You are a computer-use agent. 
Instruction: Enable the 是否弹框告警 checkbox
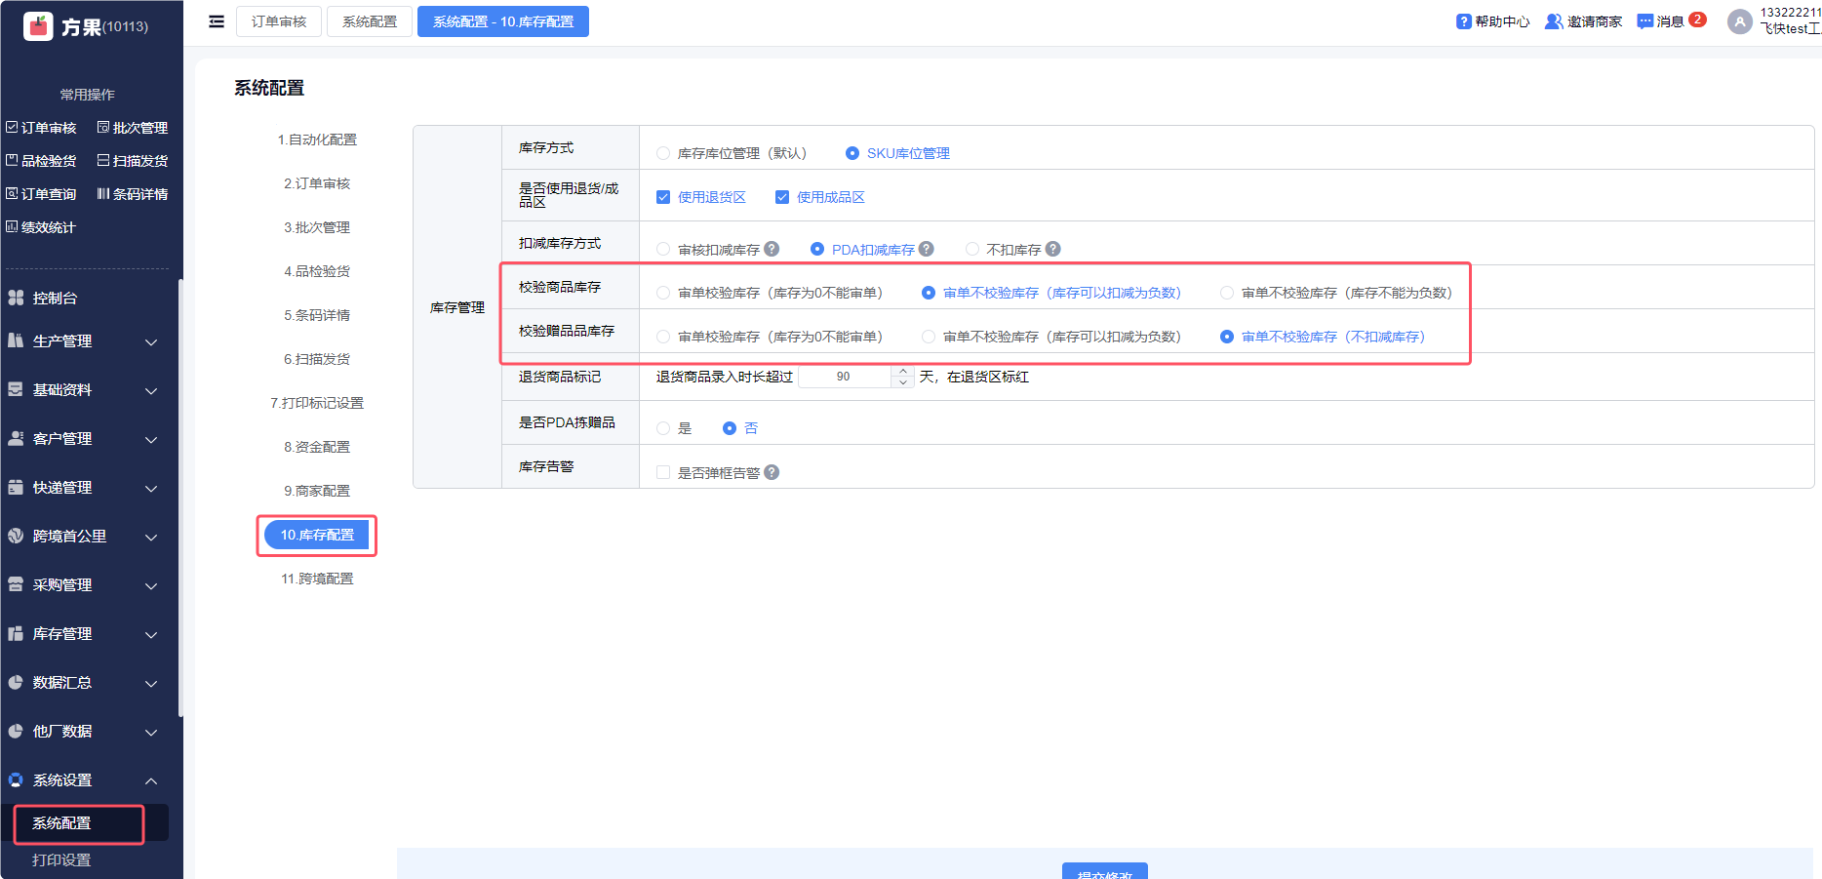coord(663,472)
